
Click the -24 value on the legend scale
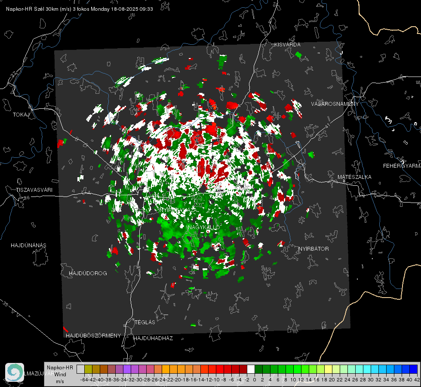click(162, 380)
